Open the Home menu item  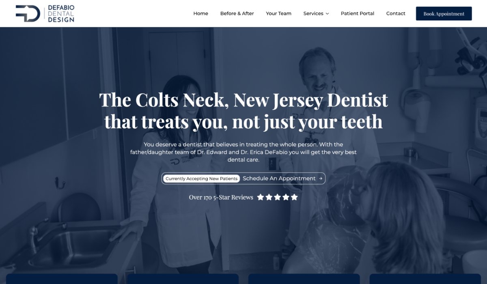tap(200, 13)
